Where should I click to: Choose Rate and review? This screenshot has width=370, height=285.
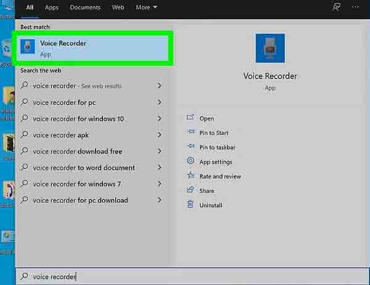click(x=220, y=176)
